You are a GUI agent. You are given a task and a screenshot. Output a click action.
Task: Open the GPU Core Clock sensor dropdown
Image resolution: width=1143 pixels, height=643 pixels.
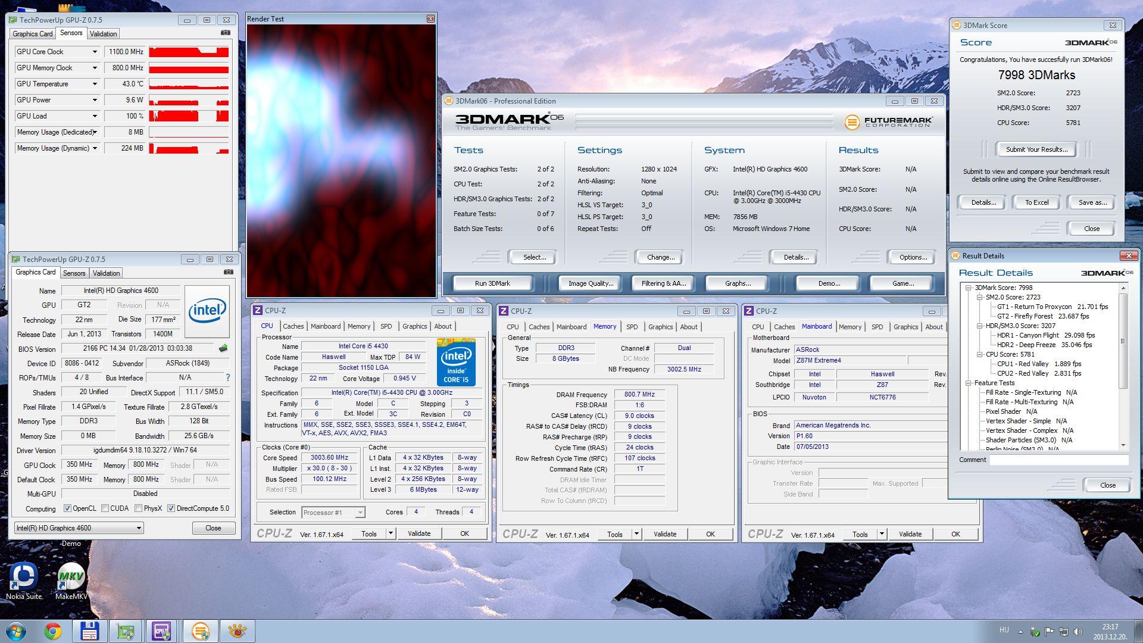94,52
